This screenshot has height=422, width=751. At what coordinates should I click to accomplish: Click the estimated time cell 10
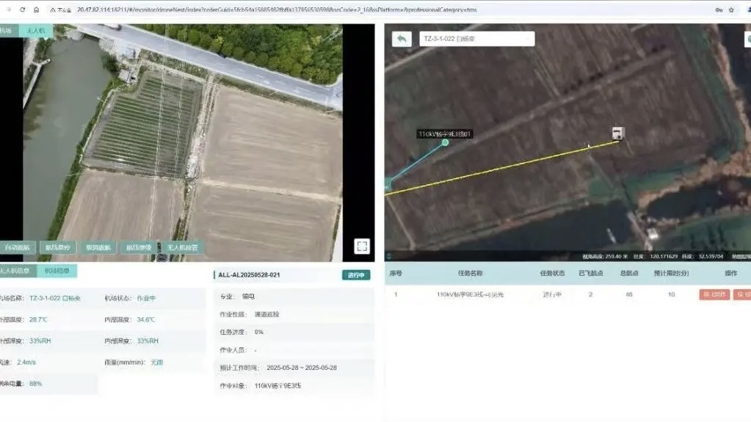coord(672,294)
